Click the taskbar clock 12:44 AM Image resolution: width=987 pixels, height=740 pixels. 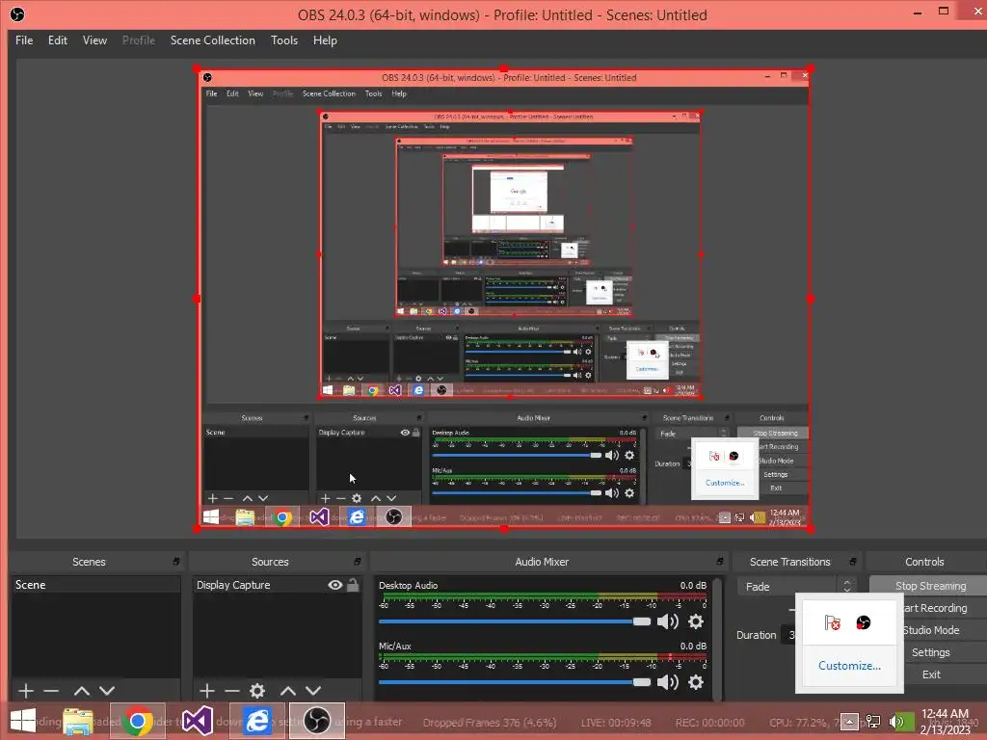[x=945, y=722]
